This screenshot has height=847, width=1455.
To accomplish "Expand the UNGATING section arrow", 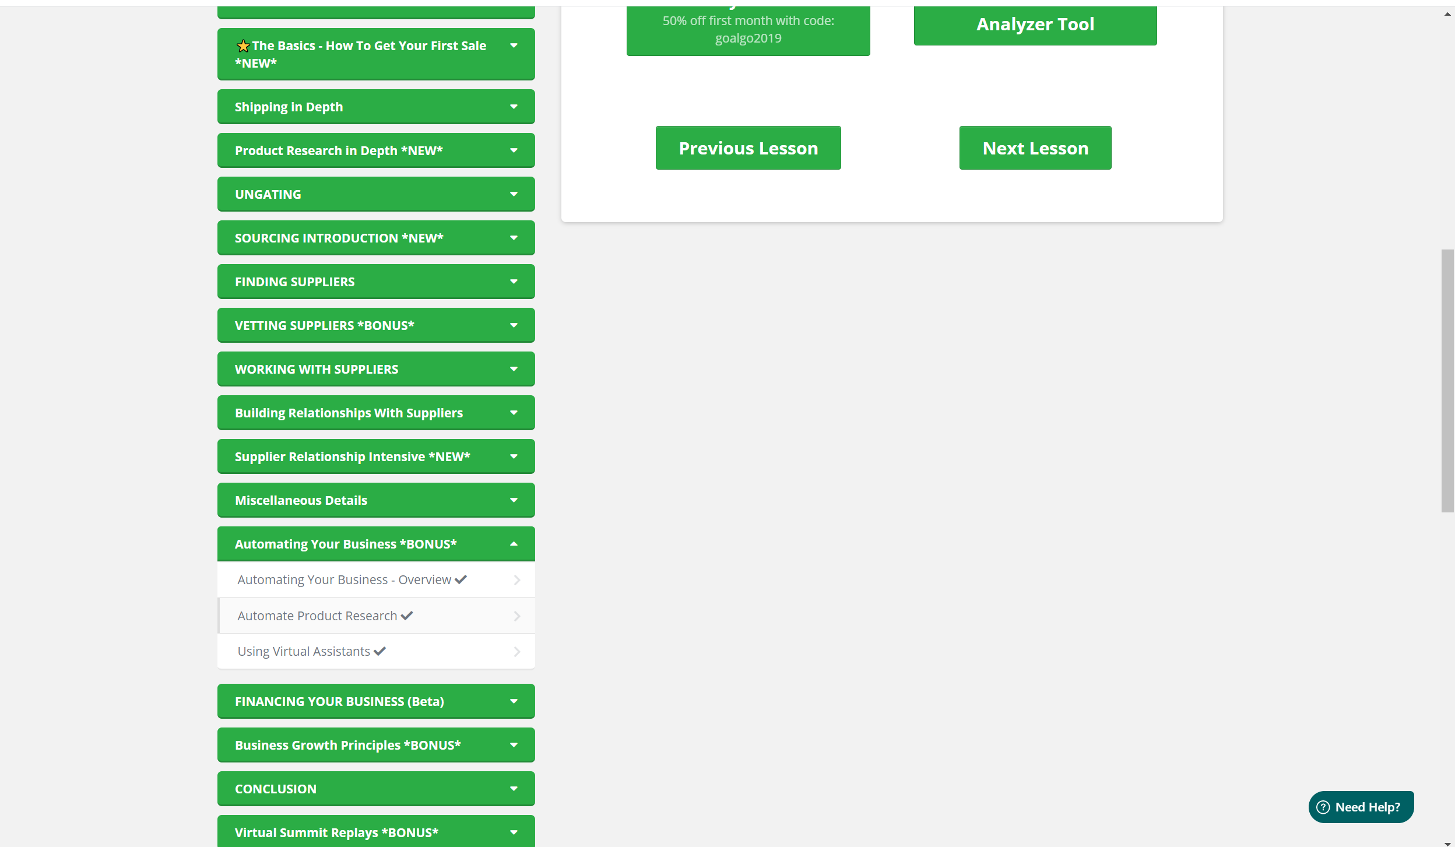I will coord(514,194).
